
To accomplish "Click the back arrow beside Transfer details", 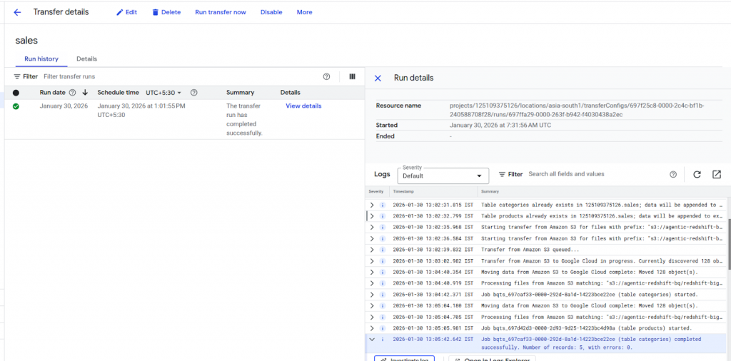I will point(17,12).
